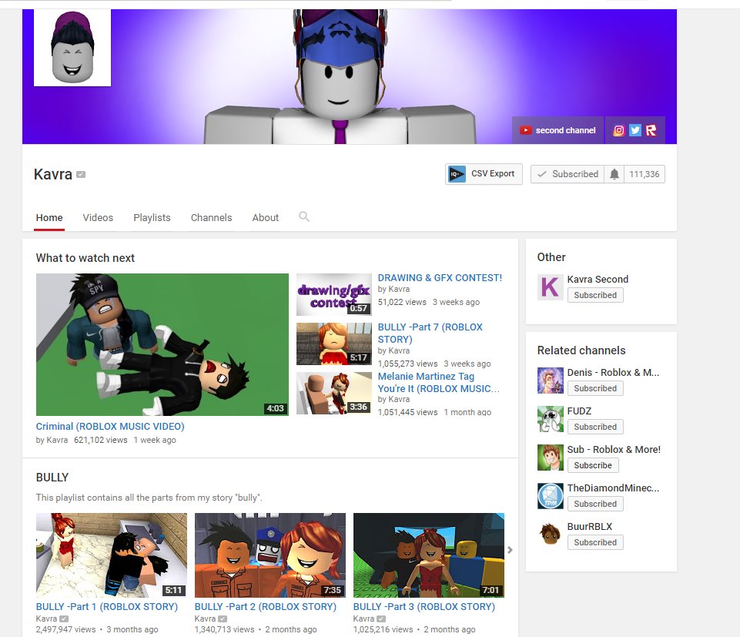Open Melanie Martinez Tag You're It thumbnail
This screenshot has width=740, height=637.
tap(333, 394)
